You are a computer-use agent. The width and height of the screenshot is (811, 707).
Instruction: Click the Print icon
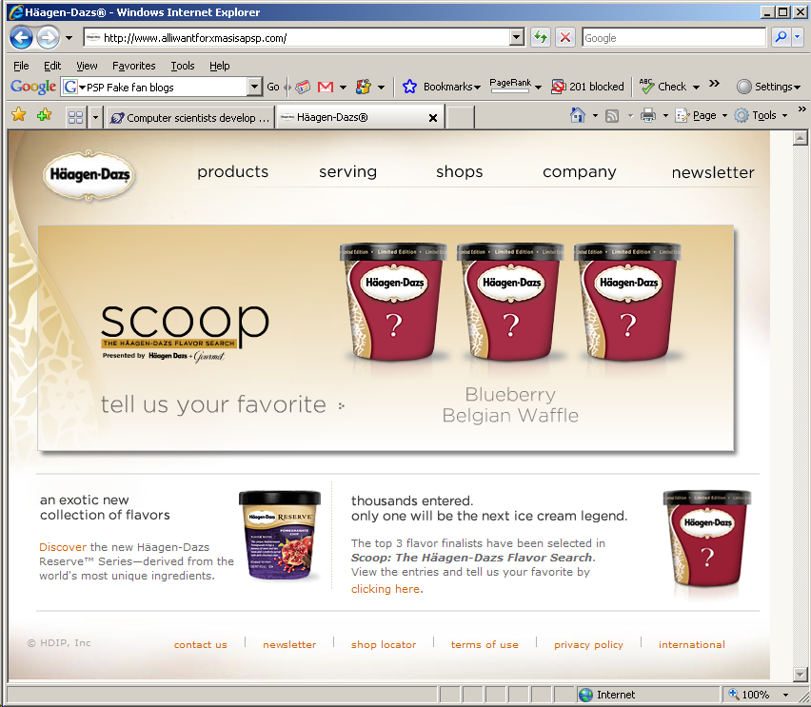[648, 115]
